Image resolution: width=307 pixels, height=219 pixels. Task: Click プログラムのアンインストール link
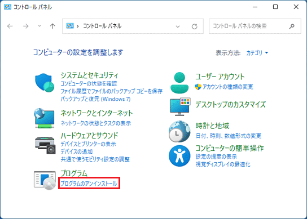[89, 184]
